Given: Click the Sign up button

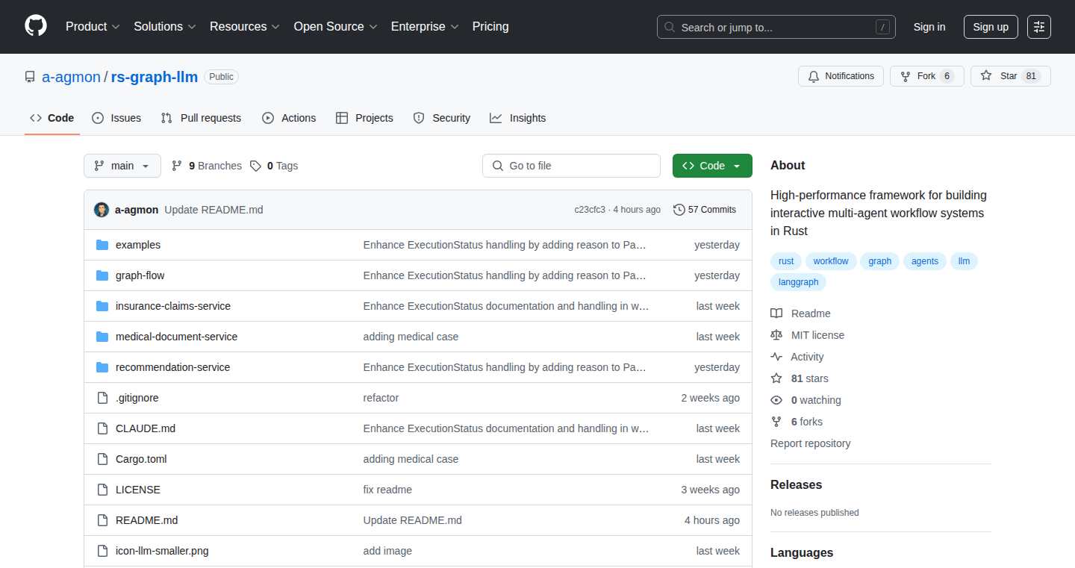Looking at the screenshot, I should click(x=991, y=27).
